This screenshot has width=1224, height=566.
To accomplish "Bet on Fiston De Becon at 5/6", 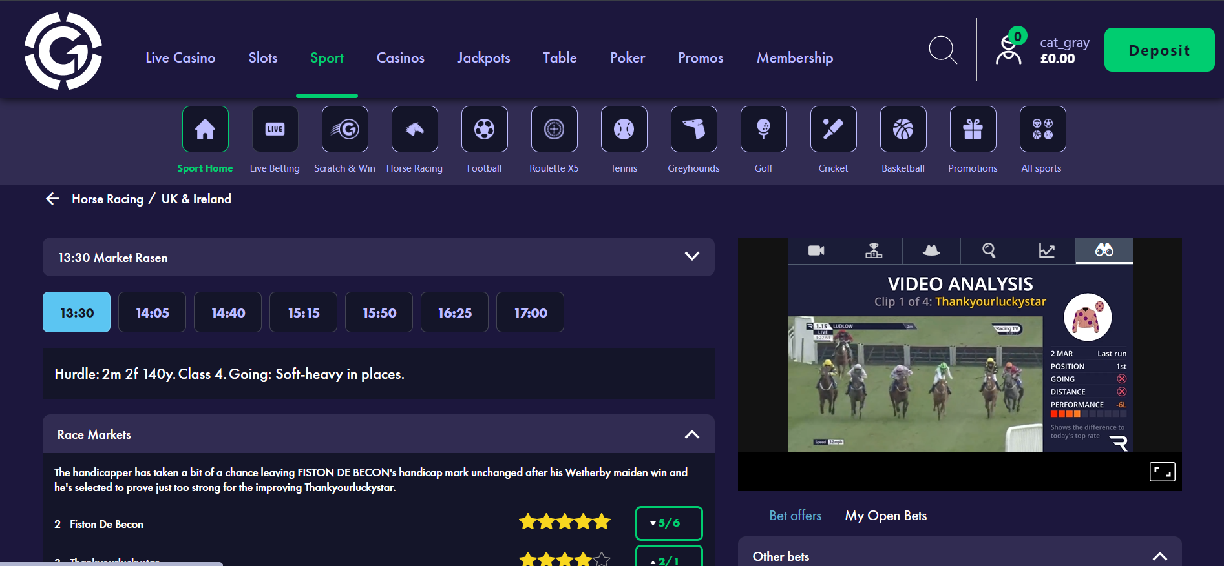I will 669,523.
